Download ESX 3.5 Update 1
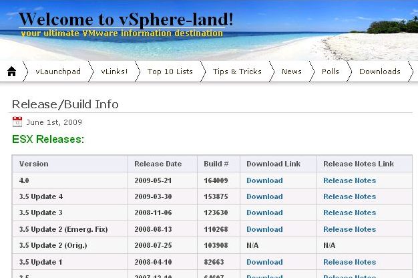 click(x=264, y=262)
